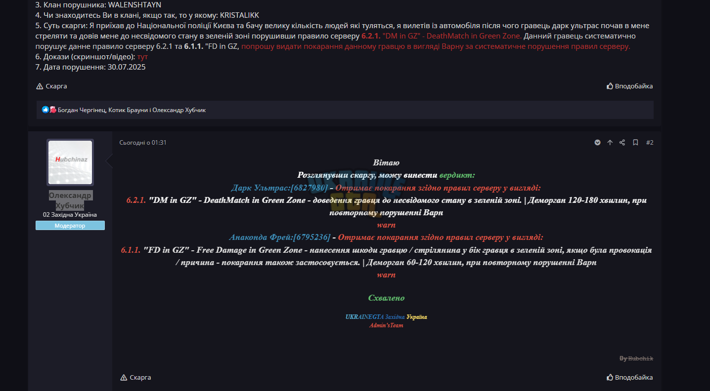The height and width of the screenshot is (391, 710).
Task: Click the bold '6.2.1.' in the complaint
Action: [371, 36]
